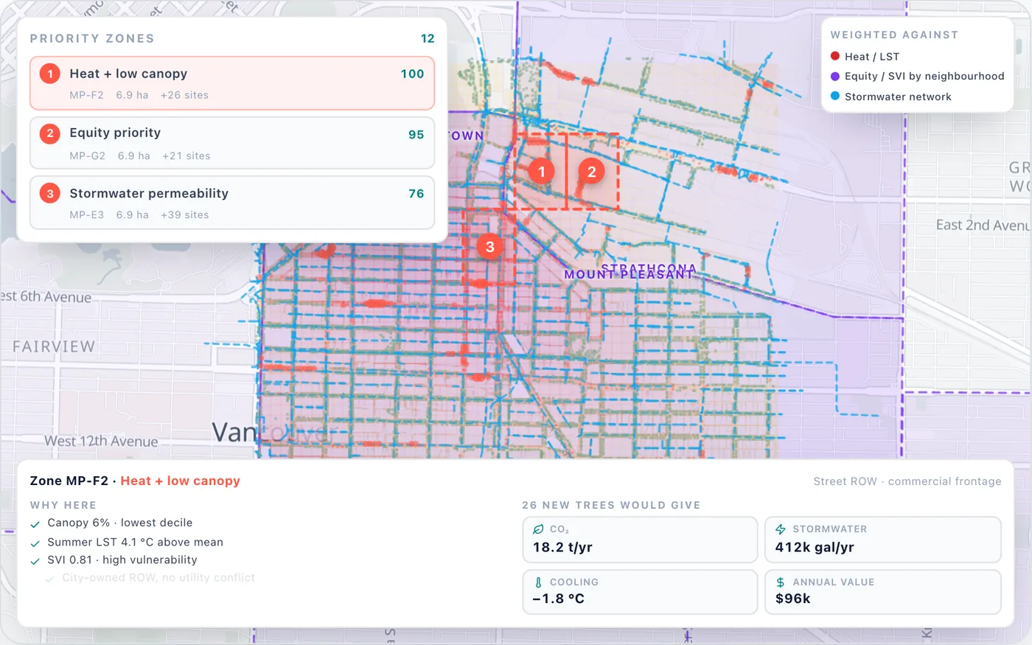Select the Equity priority zone card
1032x645 pixels.
(232, 143)
